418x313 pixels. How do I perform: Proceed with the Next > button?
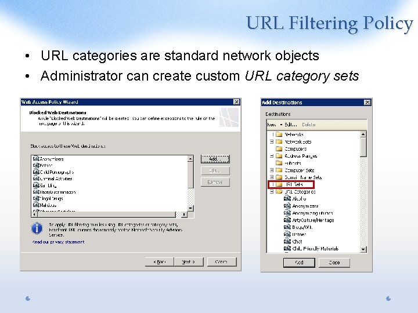[189, 262]
